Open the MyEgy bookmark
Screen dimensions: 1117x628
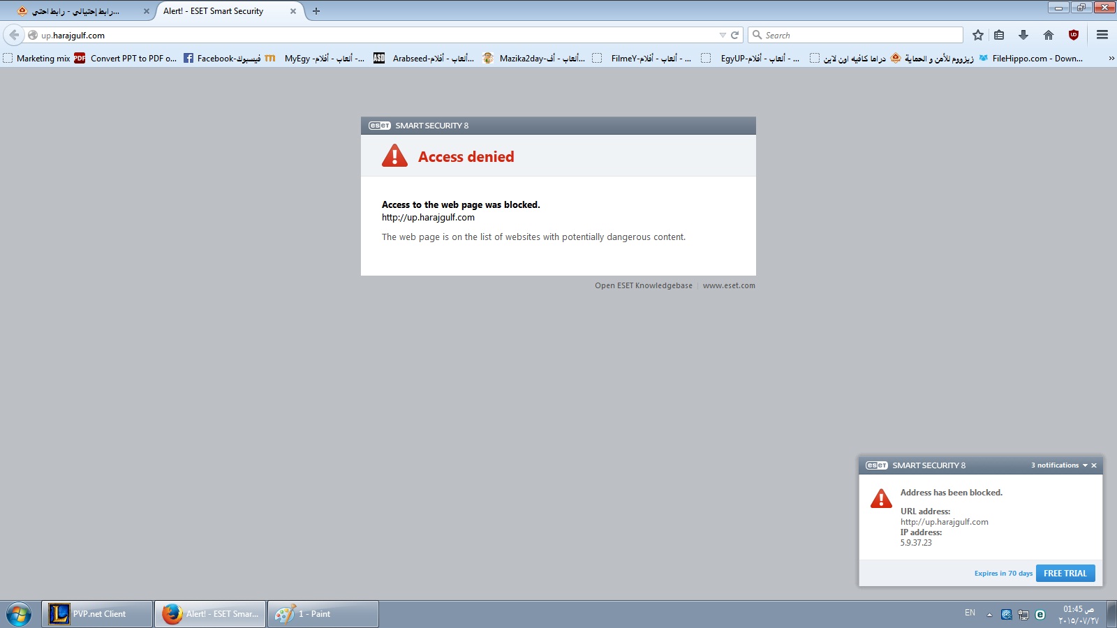pos(315,59)
